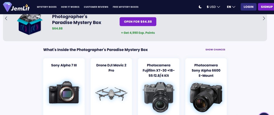The height and width of the screenshot is (115, 274).
Task: Navigate to Customer Reviews
Action: (x=96, y=7)
